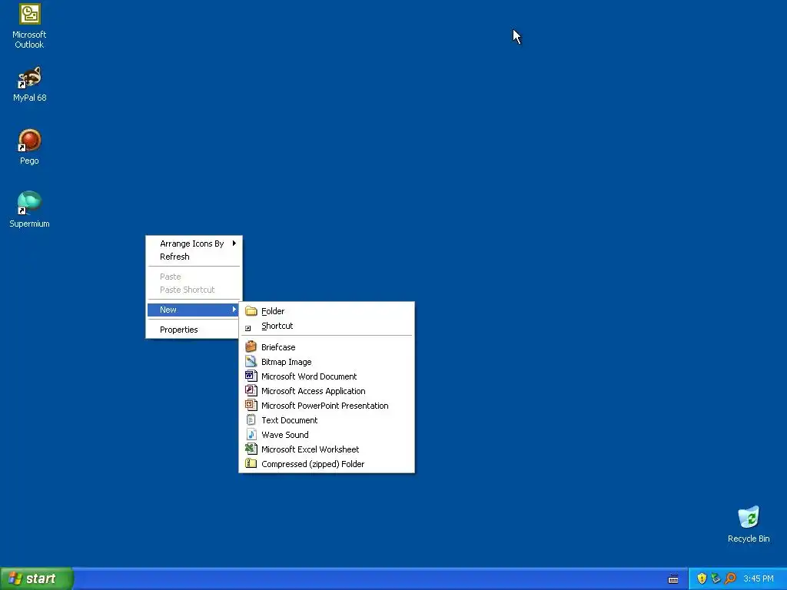Select the Supermium browser shortcut
The width and height of the screenshot is (787, 590).
pos(29,210)
